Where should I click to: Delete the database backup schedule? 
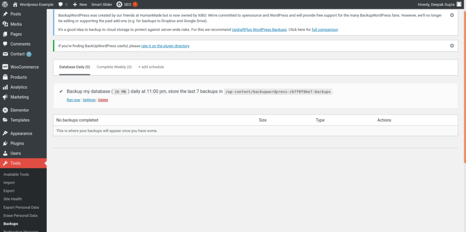[x=103, y=100]
